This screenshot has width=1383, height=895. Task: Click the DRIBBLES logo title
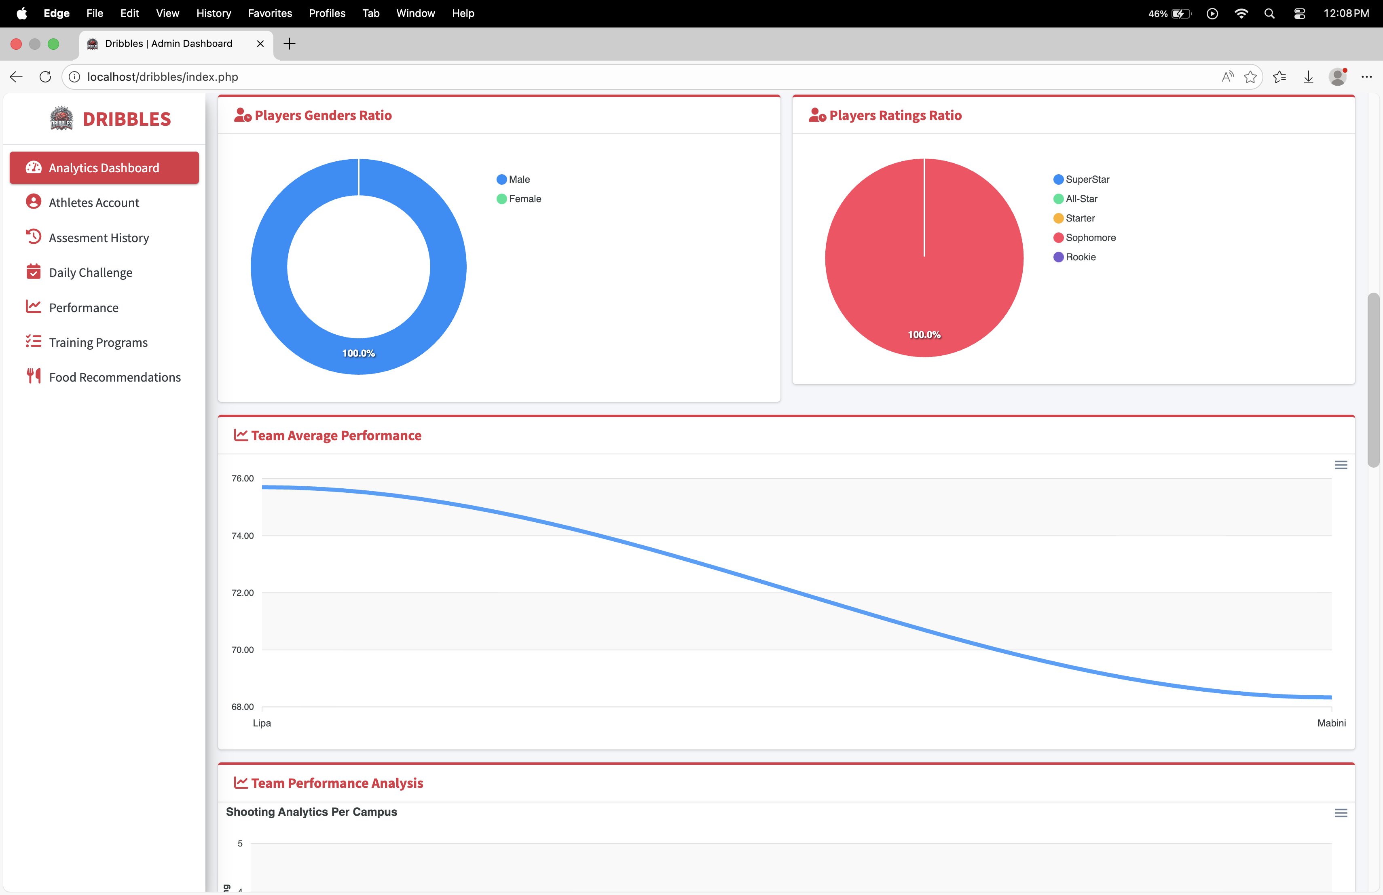pyautogui.click(x=127, y=119)
